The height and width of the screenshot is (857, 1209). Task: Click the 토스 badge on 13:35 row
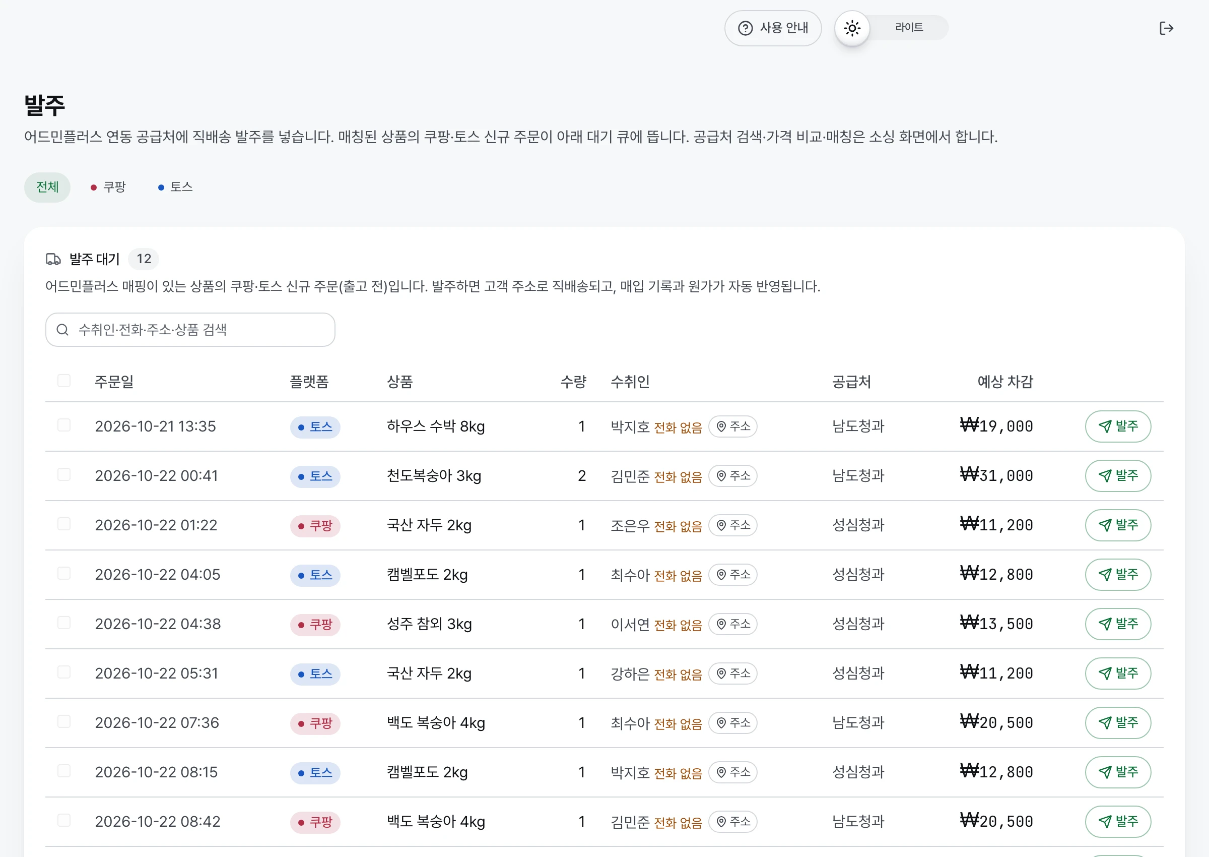click(x=315, y=427)
